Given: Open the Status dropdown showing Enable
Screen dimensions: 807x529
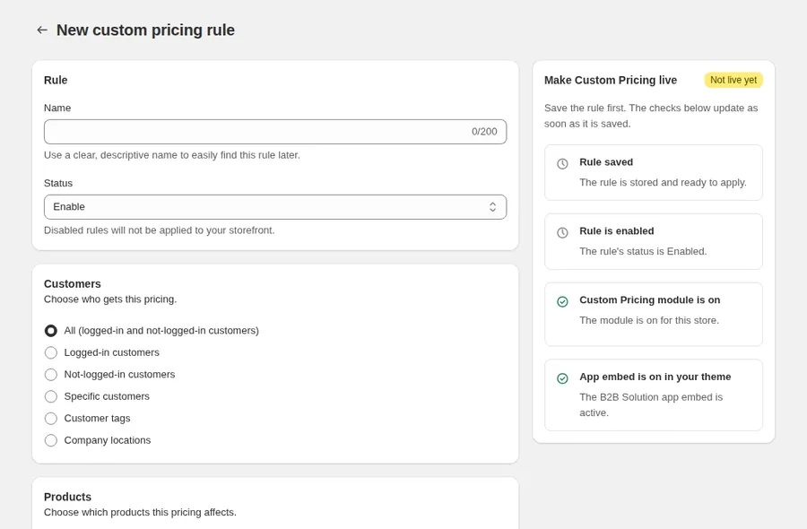Looking at the screenshot, I should pyautogui.click(x=275, y=207).
